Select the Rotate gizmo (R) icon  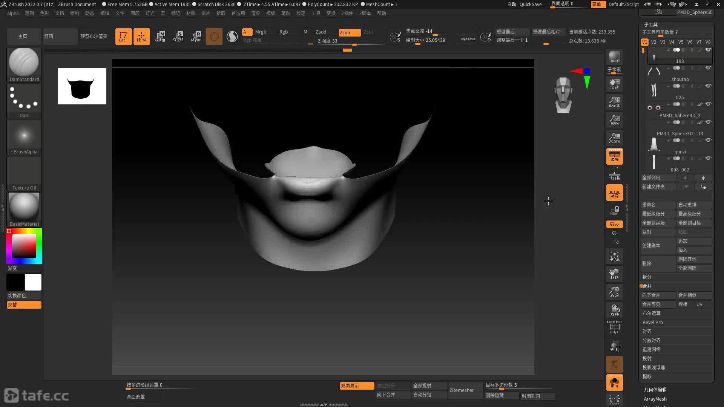click(x=196, y=37)
